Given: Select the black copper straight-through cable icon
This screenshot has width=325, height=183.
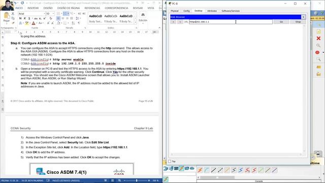Looking at the screenshot, I should click(x=213, y=170).
